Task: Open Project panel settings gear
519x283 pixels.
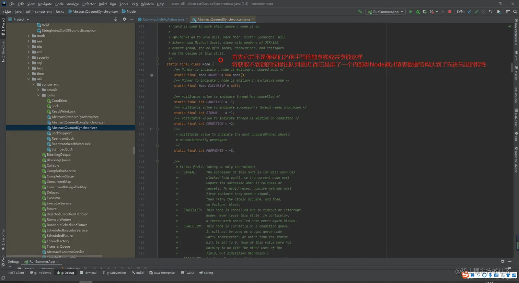Action: tap(125, 19)
